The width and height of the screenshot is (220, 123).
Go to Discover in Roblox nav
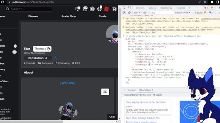33,16
